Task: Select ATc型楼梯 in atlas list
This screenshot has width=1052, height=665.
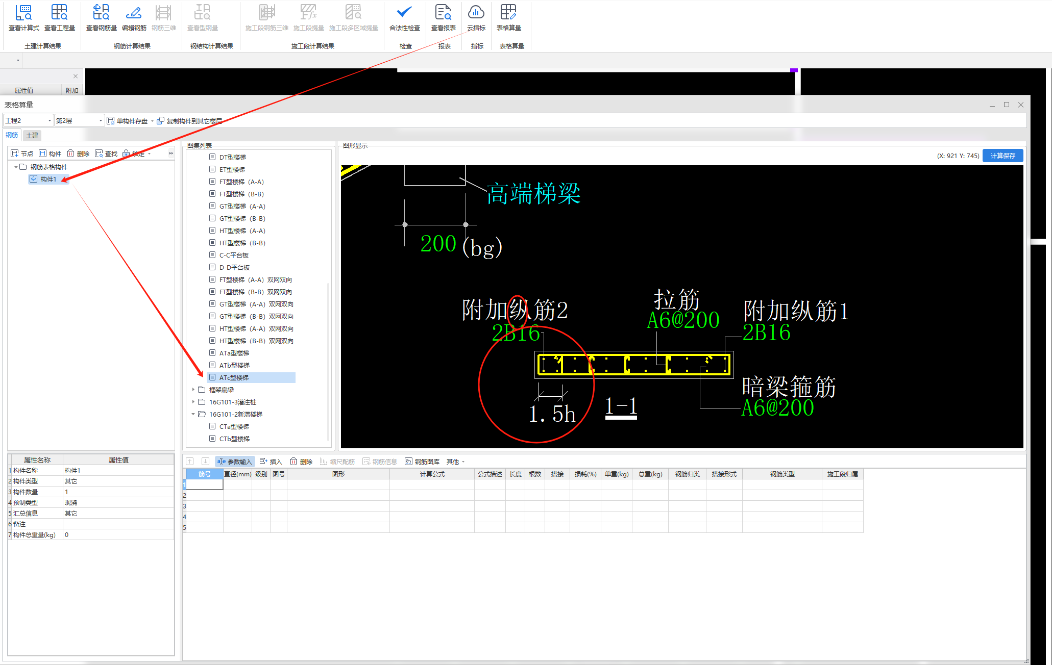Action: (251, 377)
